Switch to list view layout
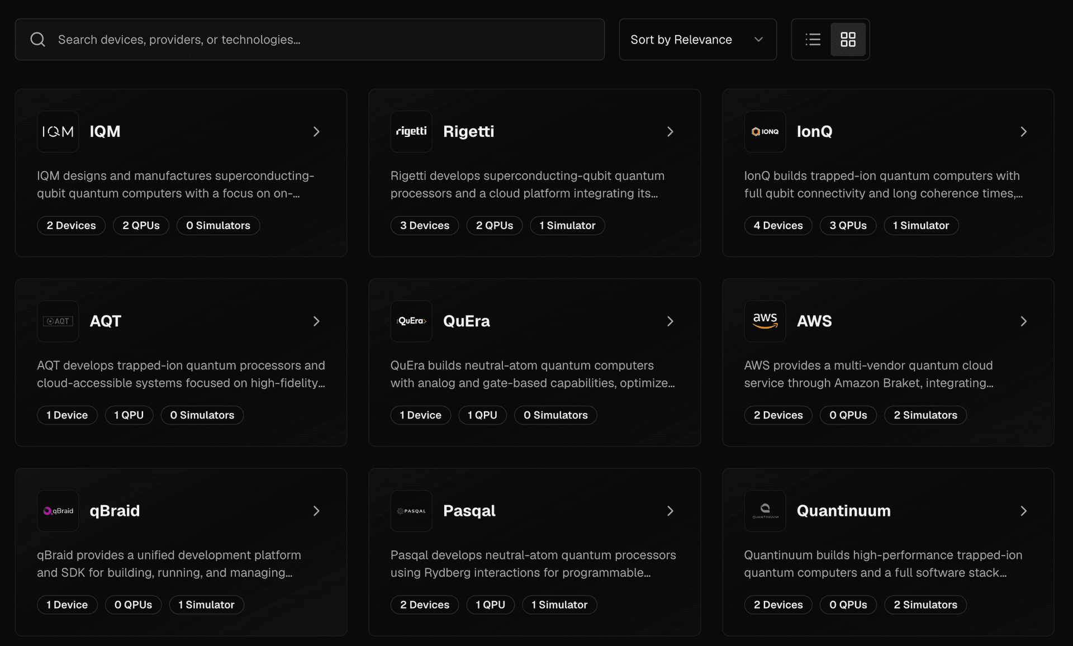This screenshot has height=646, width=1073. [x=813, y=40]
